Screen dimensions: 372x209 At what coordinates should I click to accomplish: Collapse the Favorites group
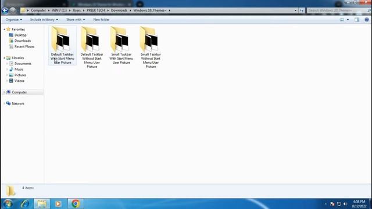tap(4, 30)
